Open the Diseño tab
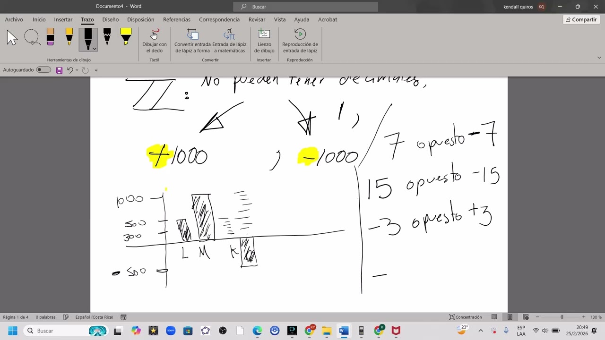This screenshot has width=605, height=340. (111, 19)
